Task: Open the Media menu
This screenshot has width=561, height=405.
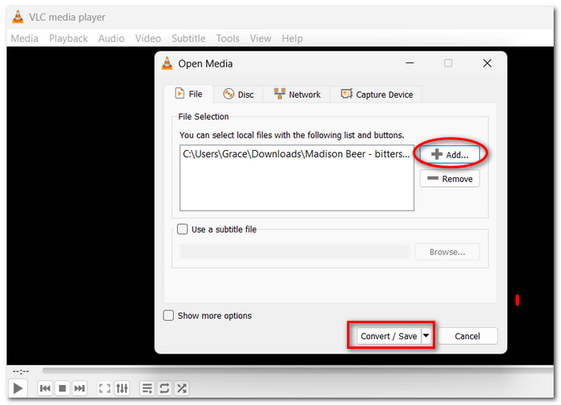Action: pyautogui.click(x=24, y=38)
